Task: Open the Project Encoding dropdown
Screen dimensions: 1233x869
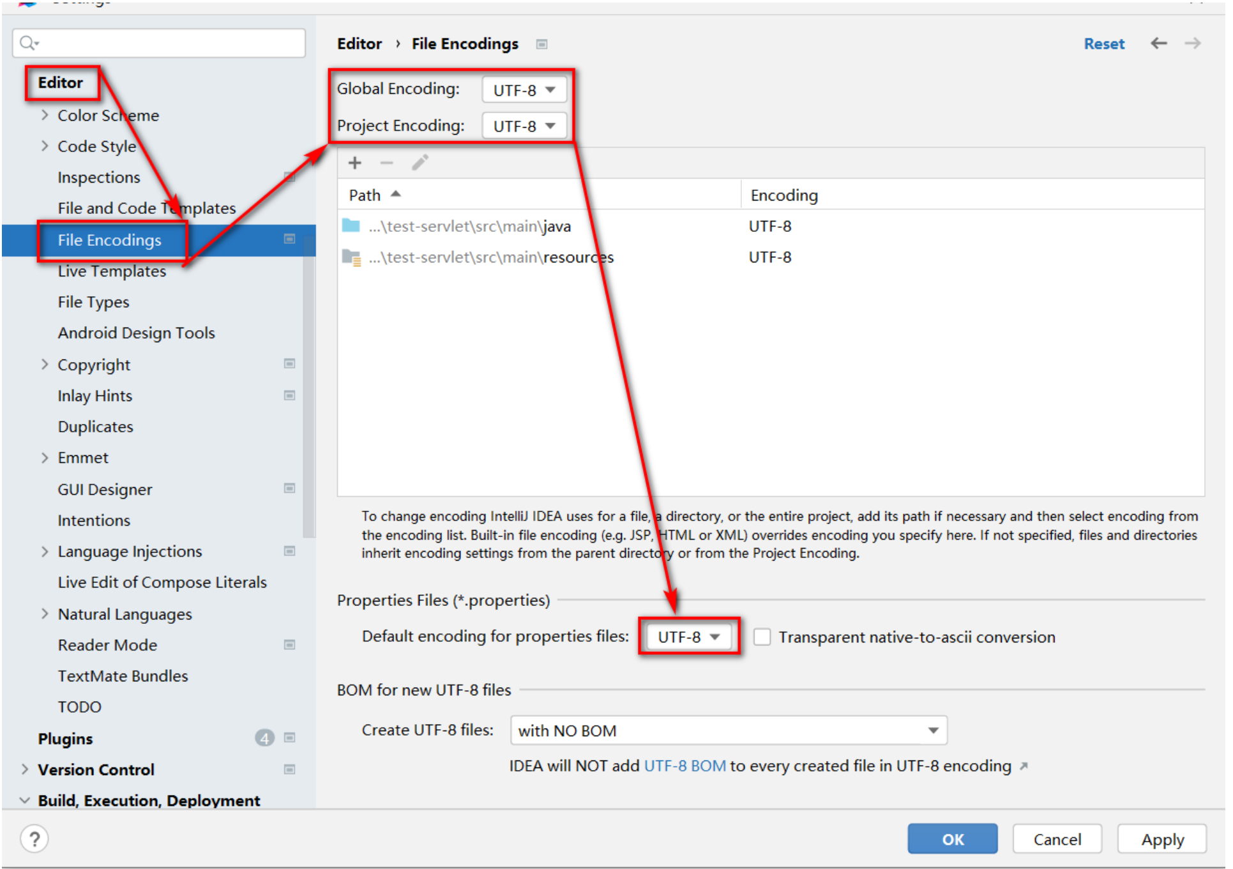Action: click(x=524, y=126)
